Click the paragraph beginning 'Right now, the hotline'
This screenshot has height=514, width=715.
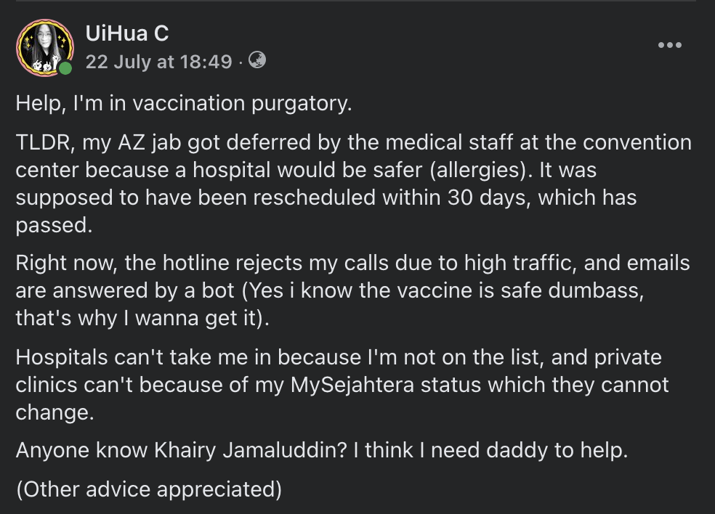[352, 290]
